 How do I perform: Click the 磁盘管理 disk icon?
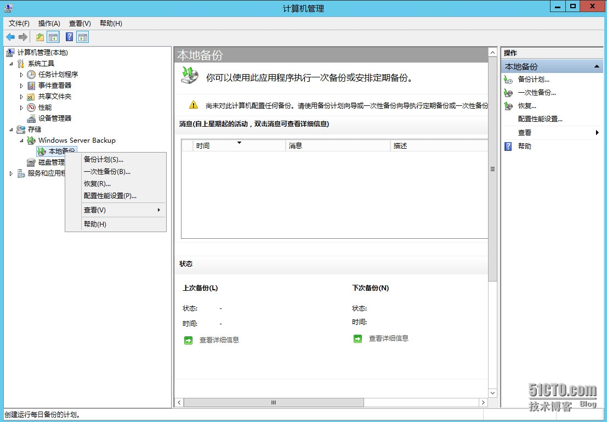pos(31,162)
